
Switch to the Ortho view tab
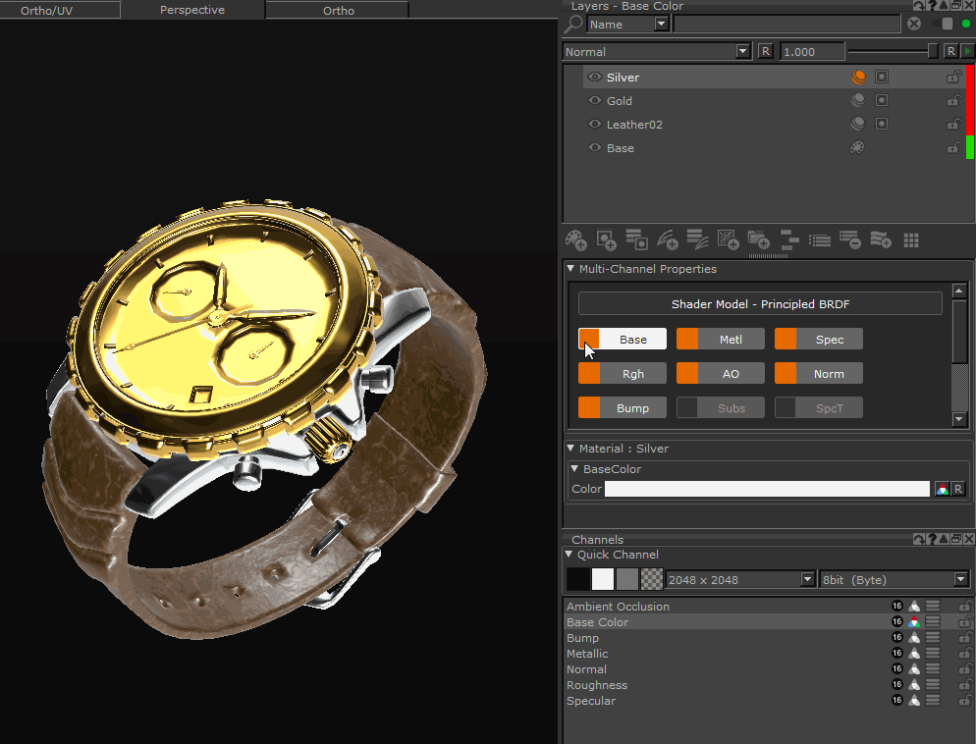[x=338, y=11]
